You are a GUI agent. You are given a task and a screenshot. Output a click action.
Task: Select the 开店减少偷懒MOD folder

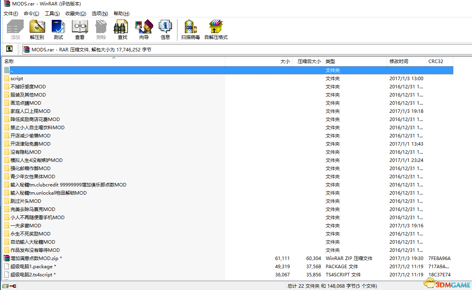pos(30,135)
